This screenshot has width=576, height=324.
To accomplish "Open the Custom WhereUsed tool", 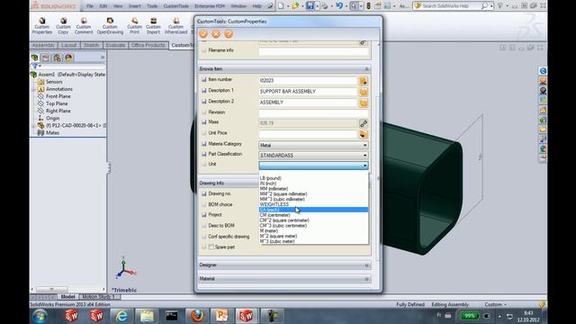I will (x=176, y=26).
